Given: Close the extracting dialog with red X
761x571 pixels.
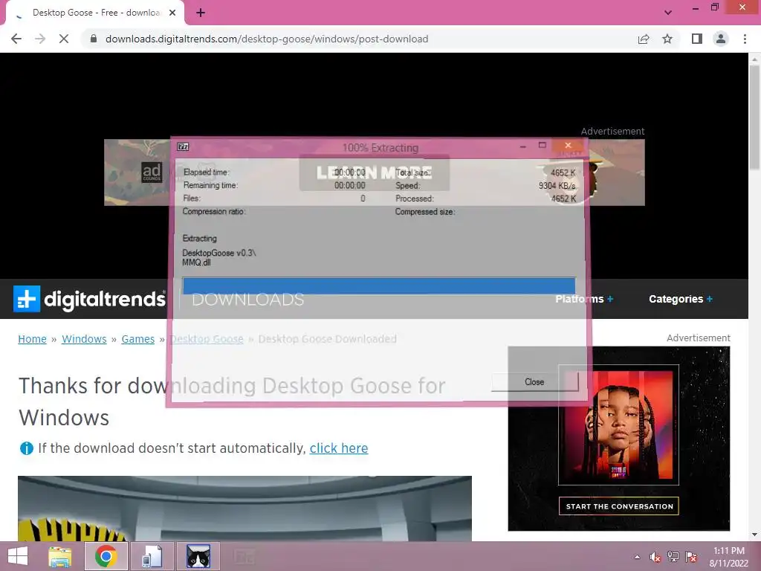Looking at the screenshot, I should pyautogui.click(x=568, y=146).
